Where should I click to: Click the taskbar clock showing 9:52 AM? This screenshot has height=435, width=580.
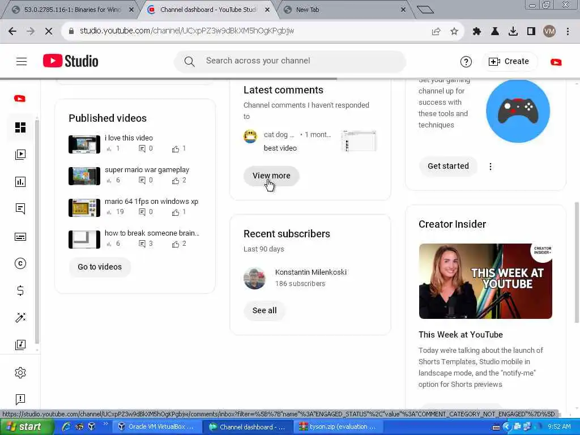point(559,427)
